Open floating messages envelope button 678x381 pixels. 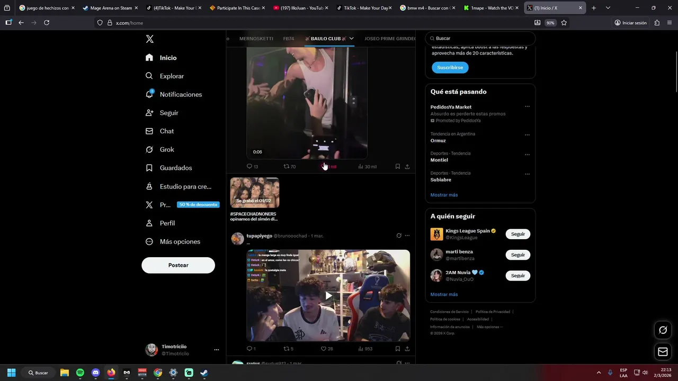pos(663,351)
